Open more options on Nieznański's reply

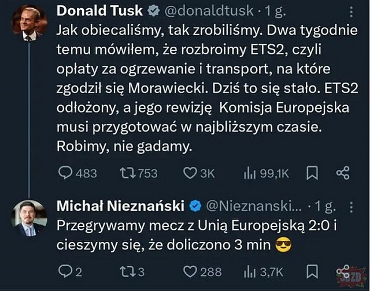click(x=351, y=206)
